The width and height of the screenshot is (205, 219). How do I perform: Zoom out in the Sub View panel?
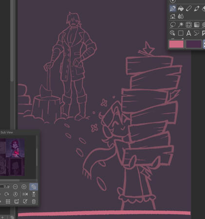(15, 187)
